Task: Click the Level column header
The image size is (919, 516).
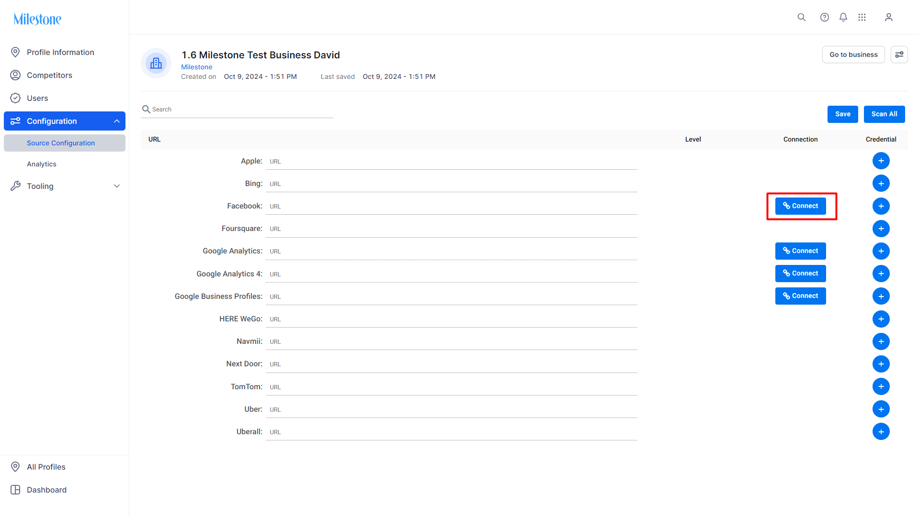Action: point(693,140)
